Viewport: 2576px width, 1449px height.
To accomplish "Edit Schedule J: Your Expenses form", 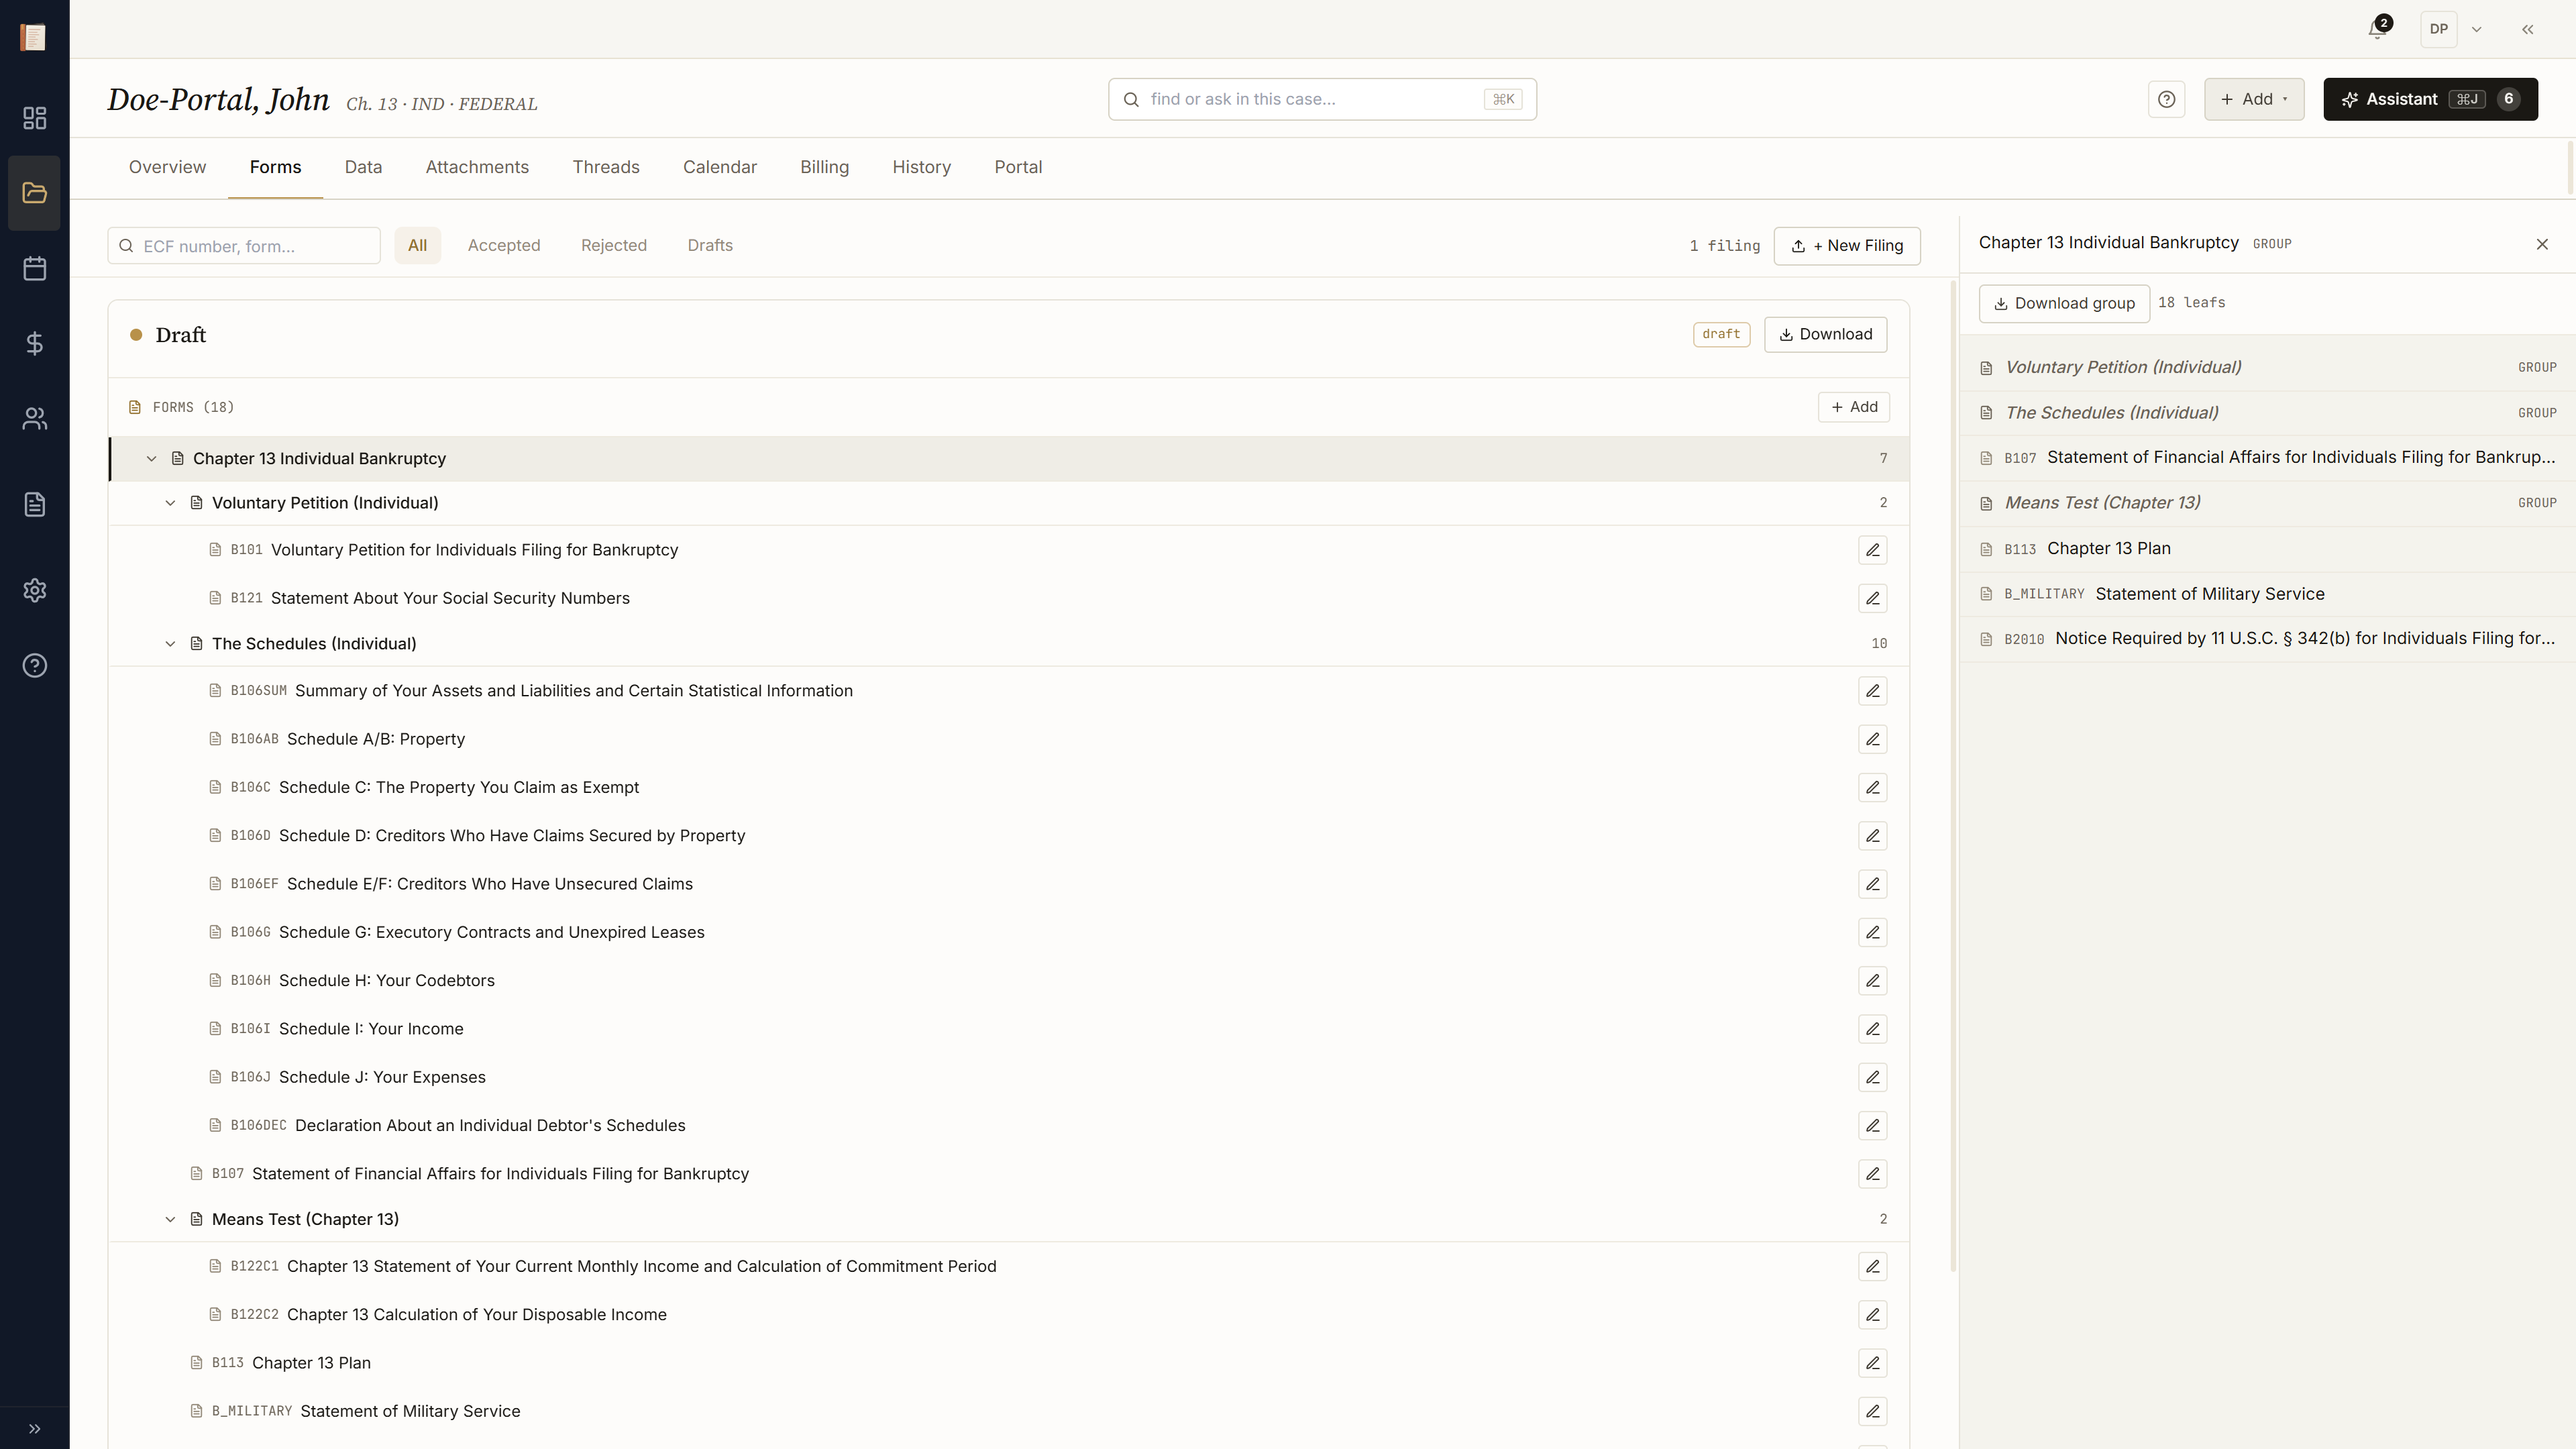I will tap(1872, 1077).
